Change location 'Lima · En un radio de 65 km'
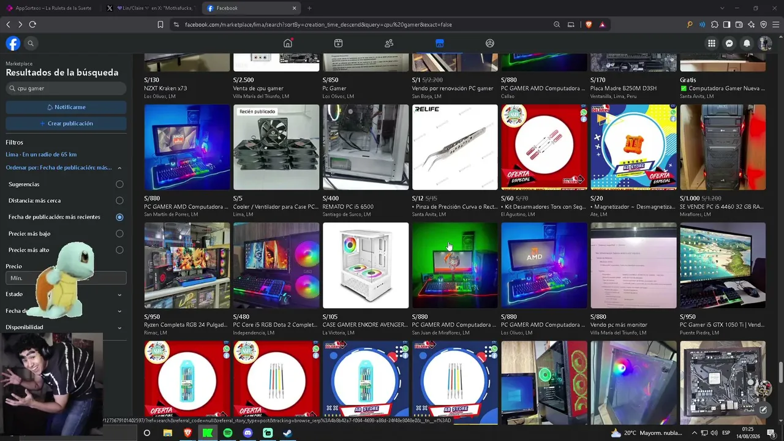The width and height of the screenshot is (784, 441). [41, 154]
